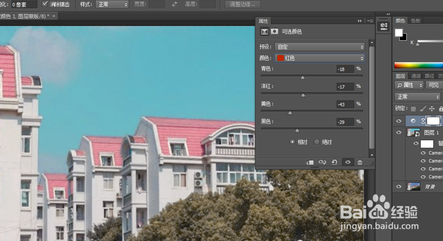This screenshot has height=241, width=443.
Task: Click the 洋红 value field showing -17
Action: click(345, 87)
